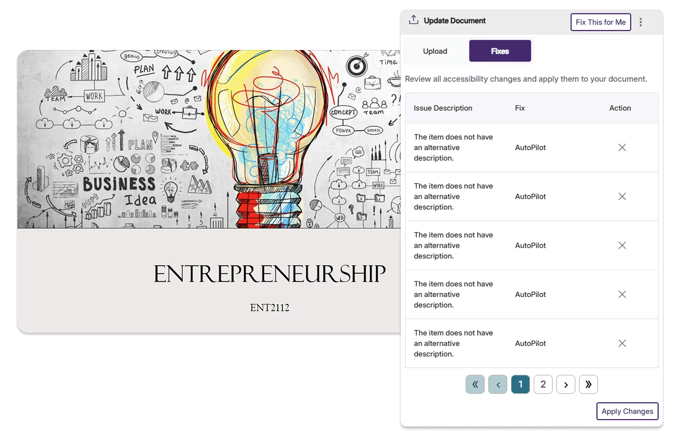Select the Fixes tab
675x437 pixels.
[500, 51]
